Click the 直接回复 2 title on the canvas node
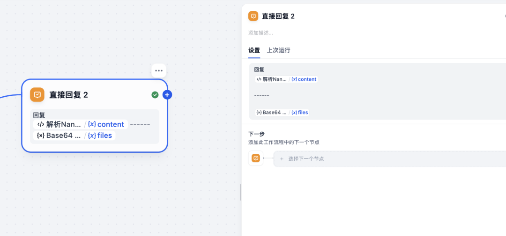The width and height of the screenshot is (506, 236). click(68, 95)
